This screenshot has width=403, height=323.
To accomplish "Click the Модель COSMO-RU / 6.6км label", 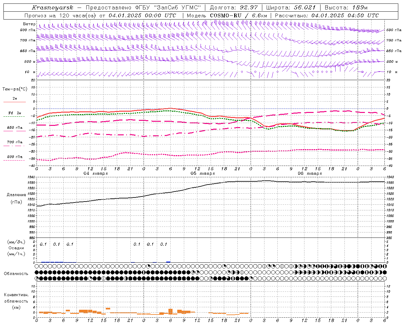I will (227, 15).
